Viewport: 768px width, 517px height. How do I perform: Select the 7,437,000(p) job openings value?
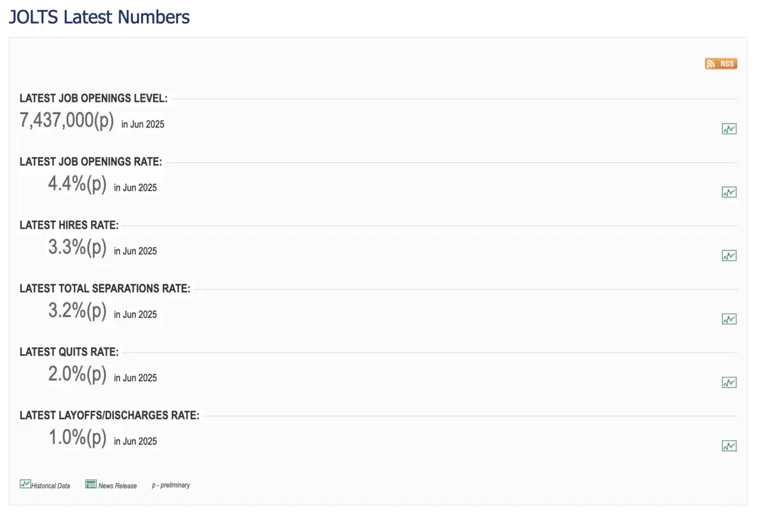(65, 120)
